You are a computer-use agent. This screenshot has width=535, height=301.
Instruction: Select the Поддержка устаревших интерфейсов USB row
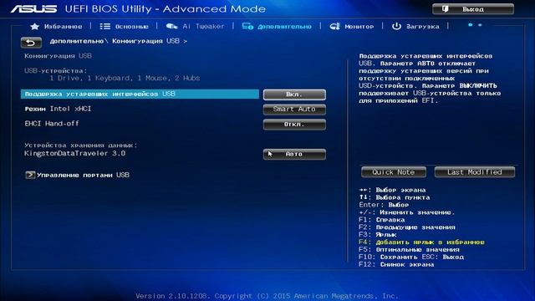(140, 94)
